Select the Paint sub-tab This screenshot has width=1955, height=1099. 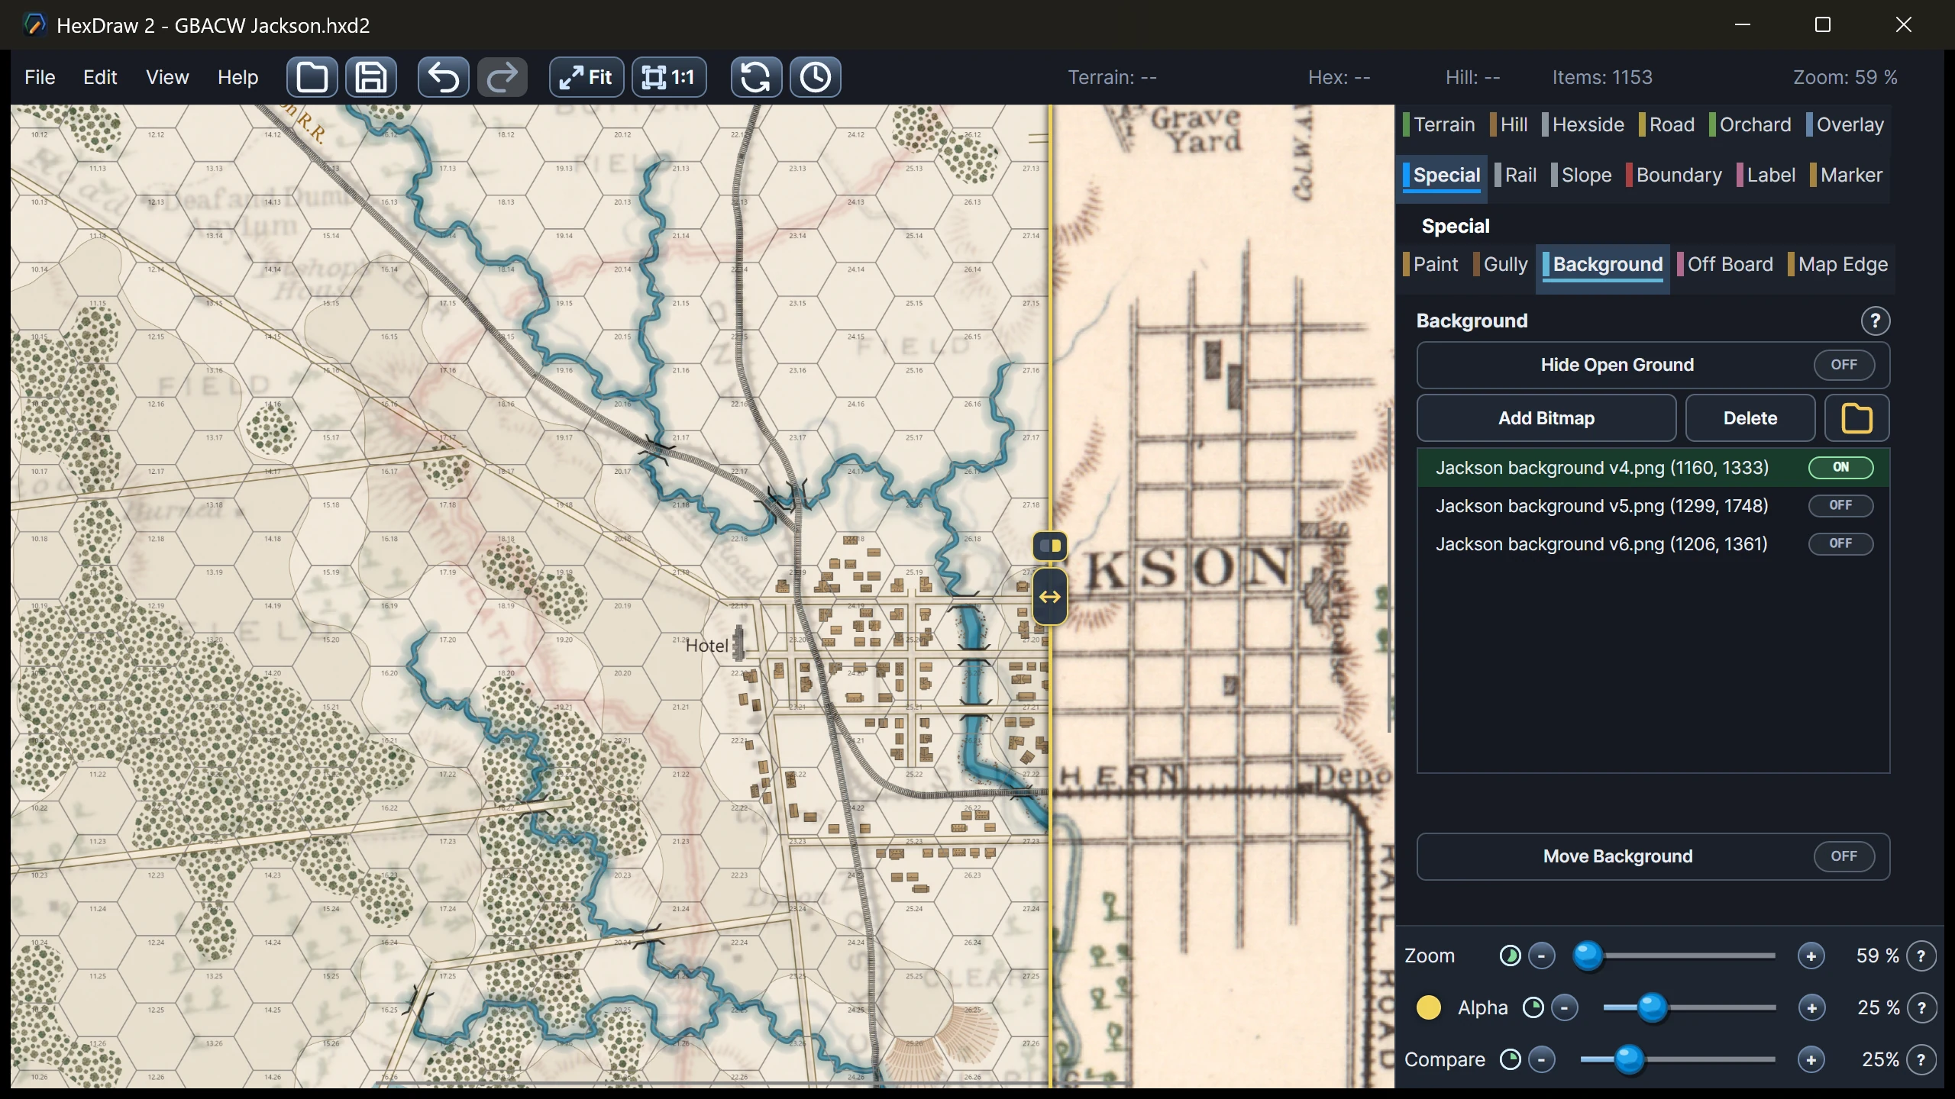[1431, 265]
